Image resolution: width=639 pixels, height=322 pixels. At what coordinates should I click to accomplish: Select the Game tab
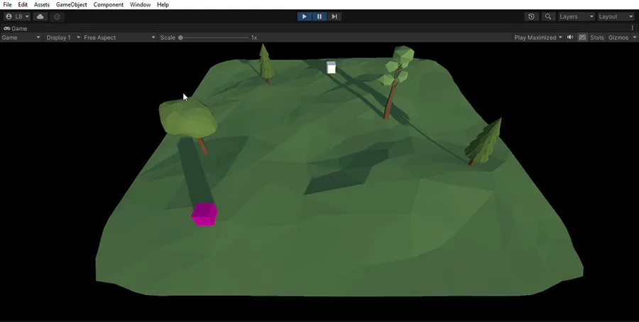(16, 28)
